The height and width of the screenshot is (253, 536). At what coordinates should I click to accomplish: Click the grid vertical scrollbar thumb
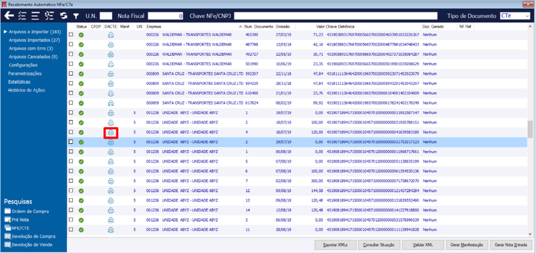point(530,129)
